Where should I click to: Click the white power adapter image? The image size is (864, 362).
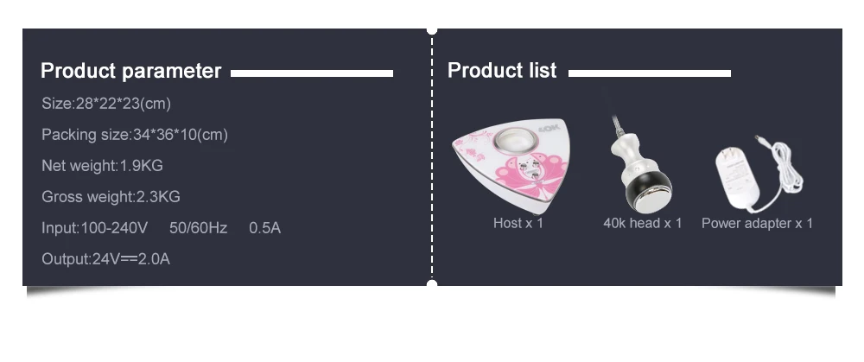coord(758,173)
